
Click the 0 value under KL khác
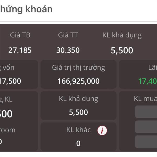pyautogui.click(x=78, y=143)
